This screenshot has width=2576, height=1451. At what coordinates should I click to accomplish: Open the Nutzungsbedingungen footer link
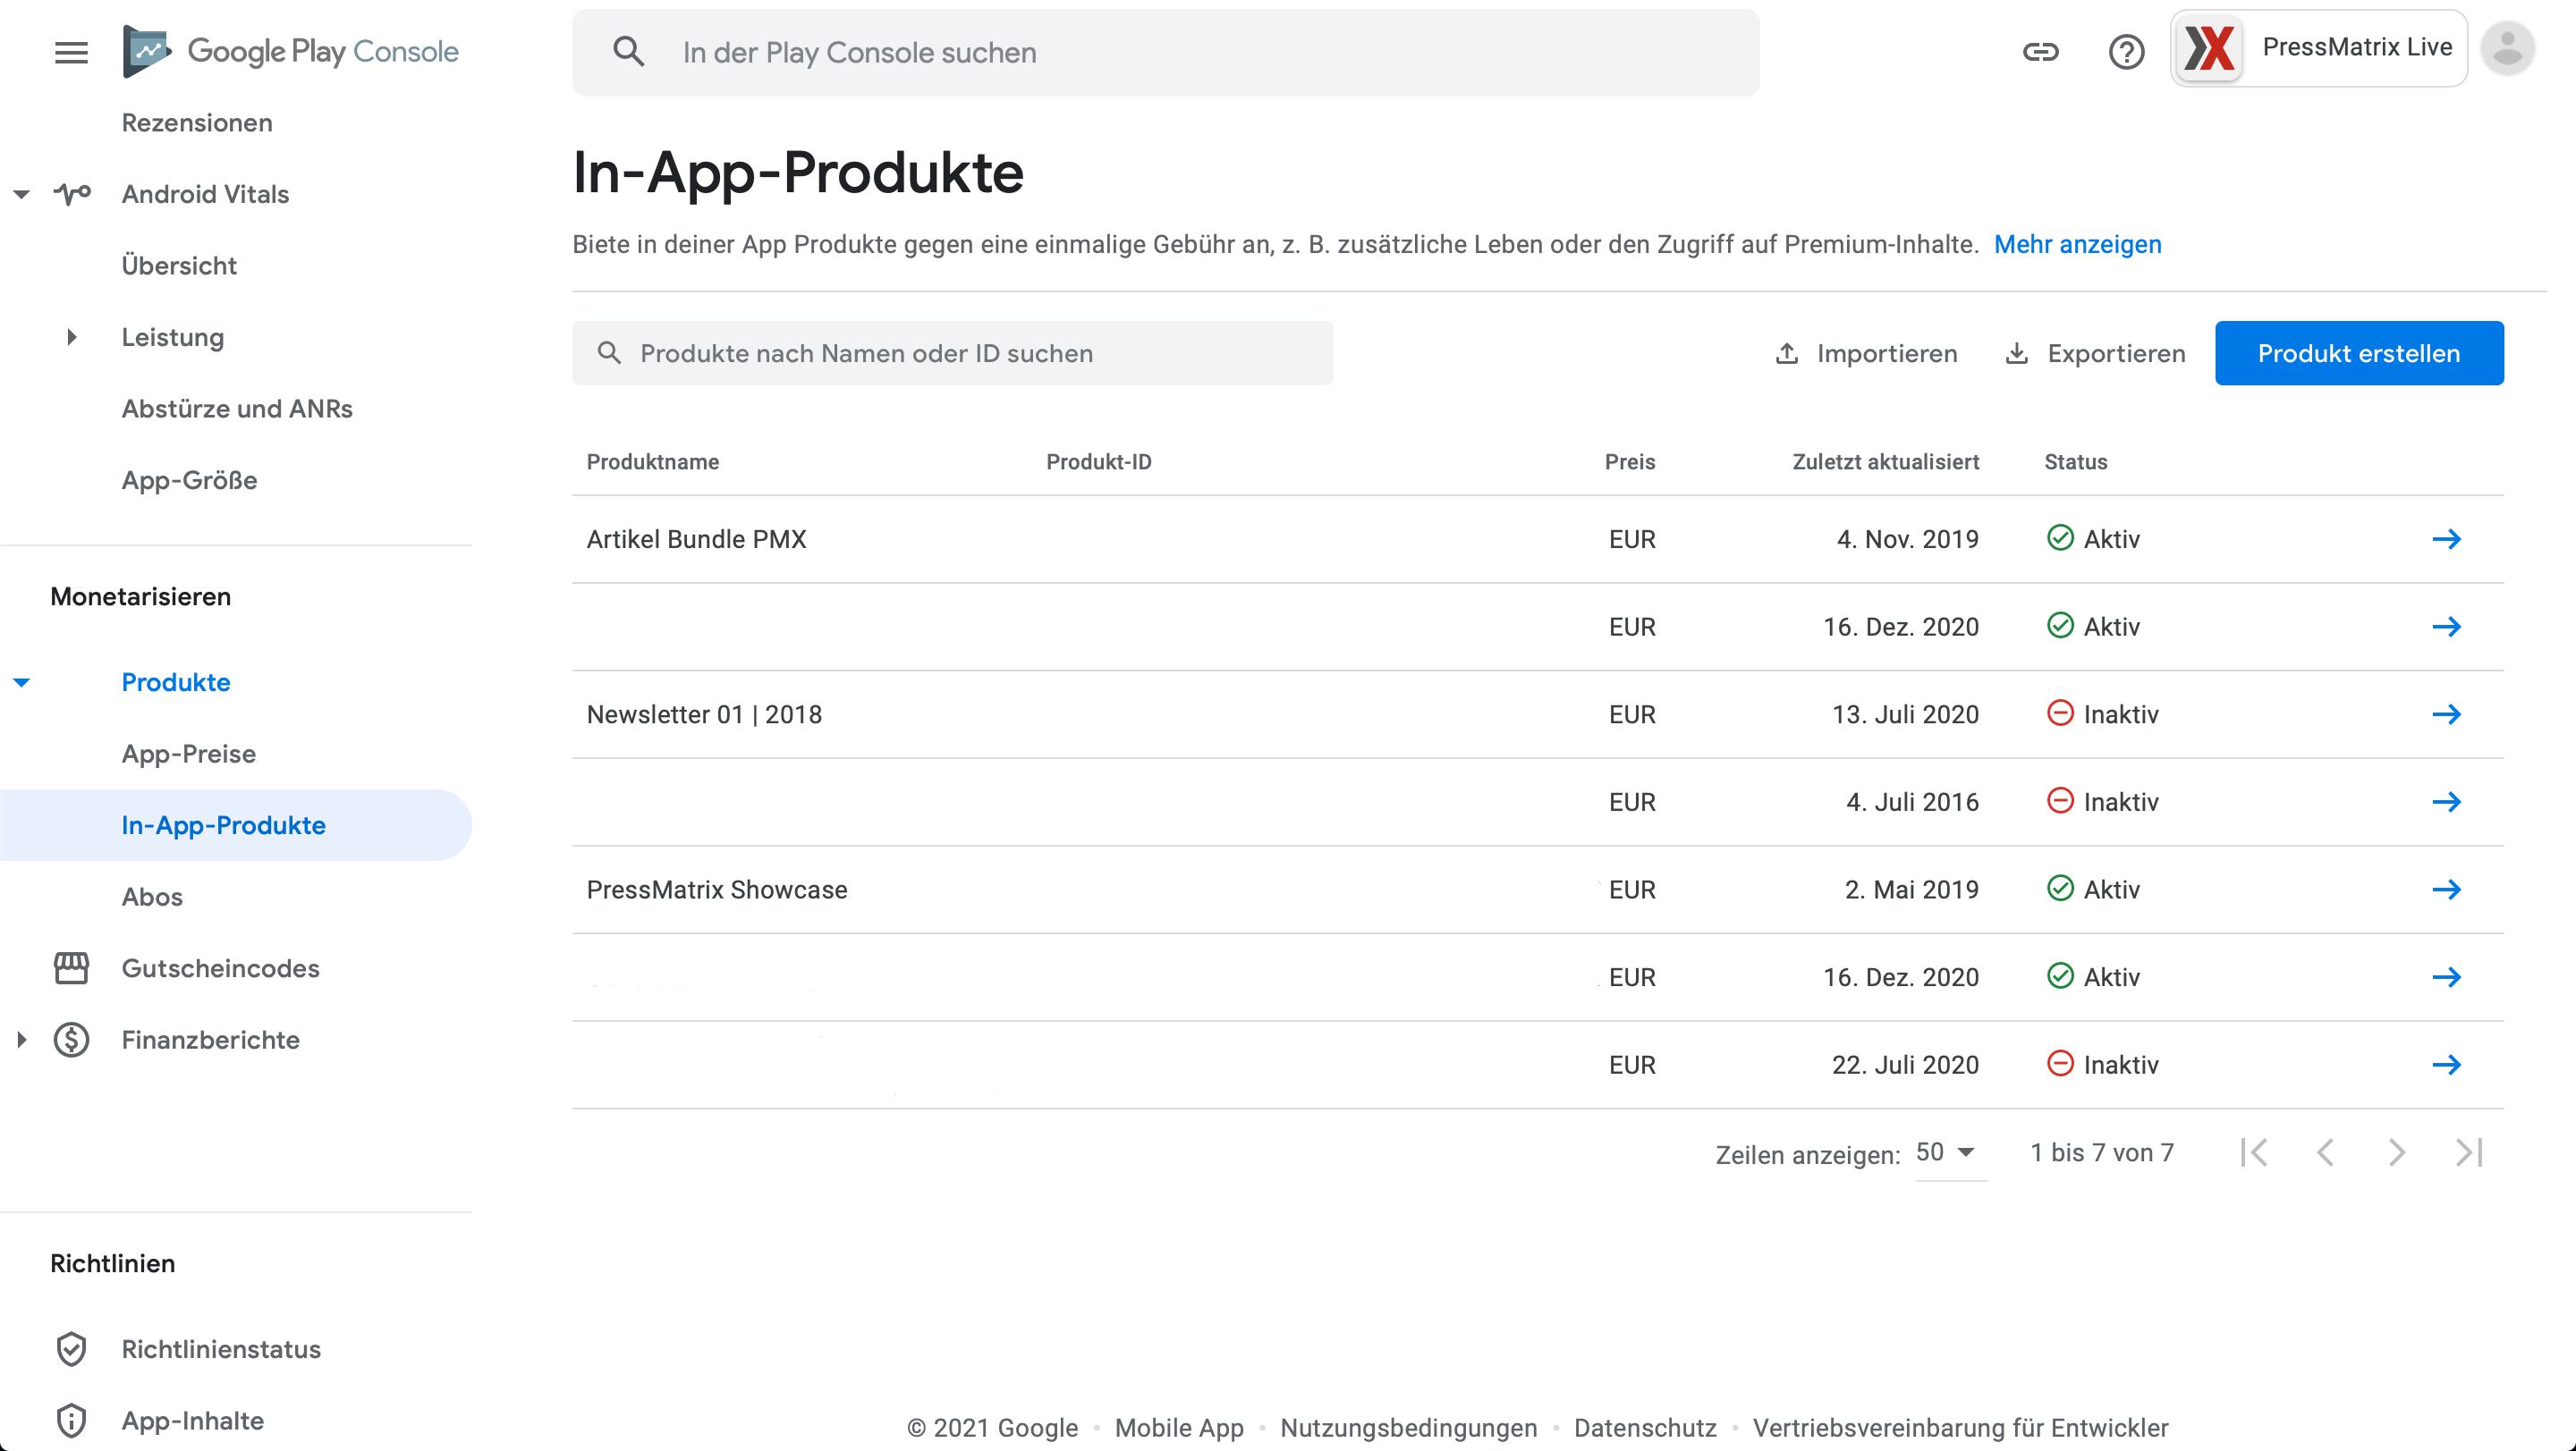point(1408,1428)
